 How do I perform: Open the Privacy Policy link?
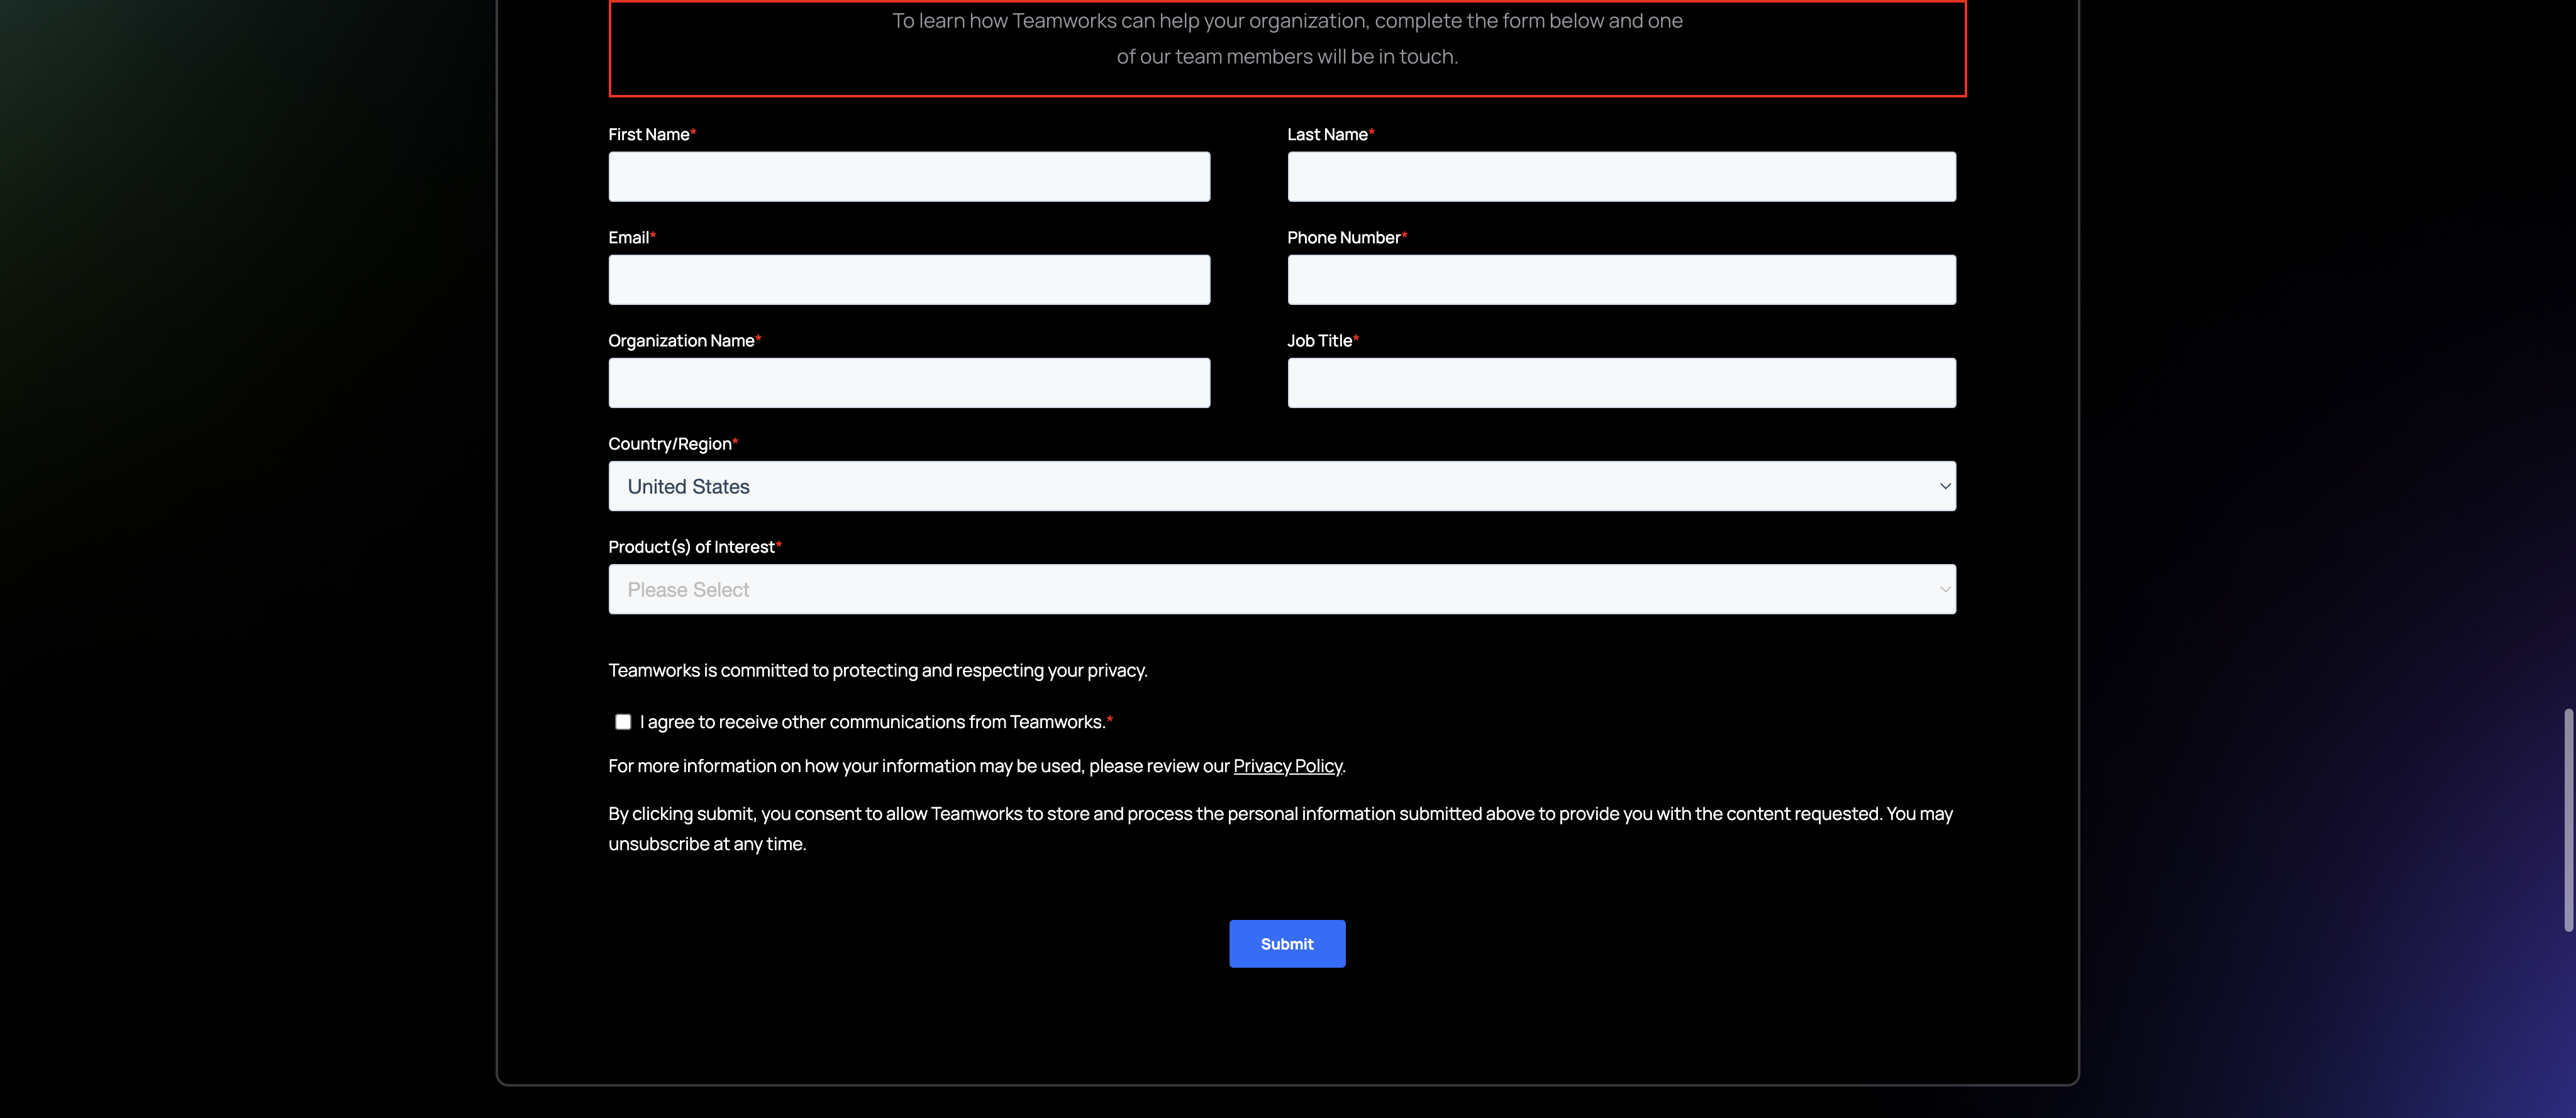click(1287, 766)
